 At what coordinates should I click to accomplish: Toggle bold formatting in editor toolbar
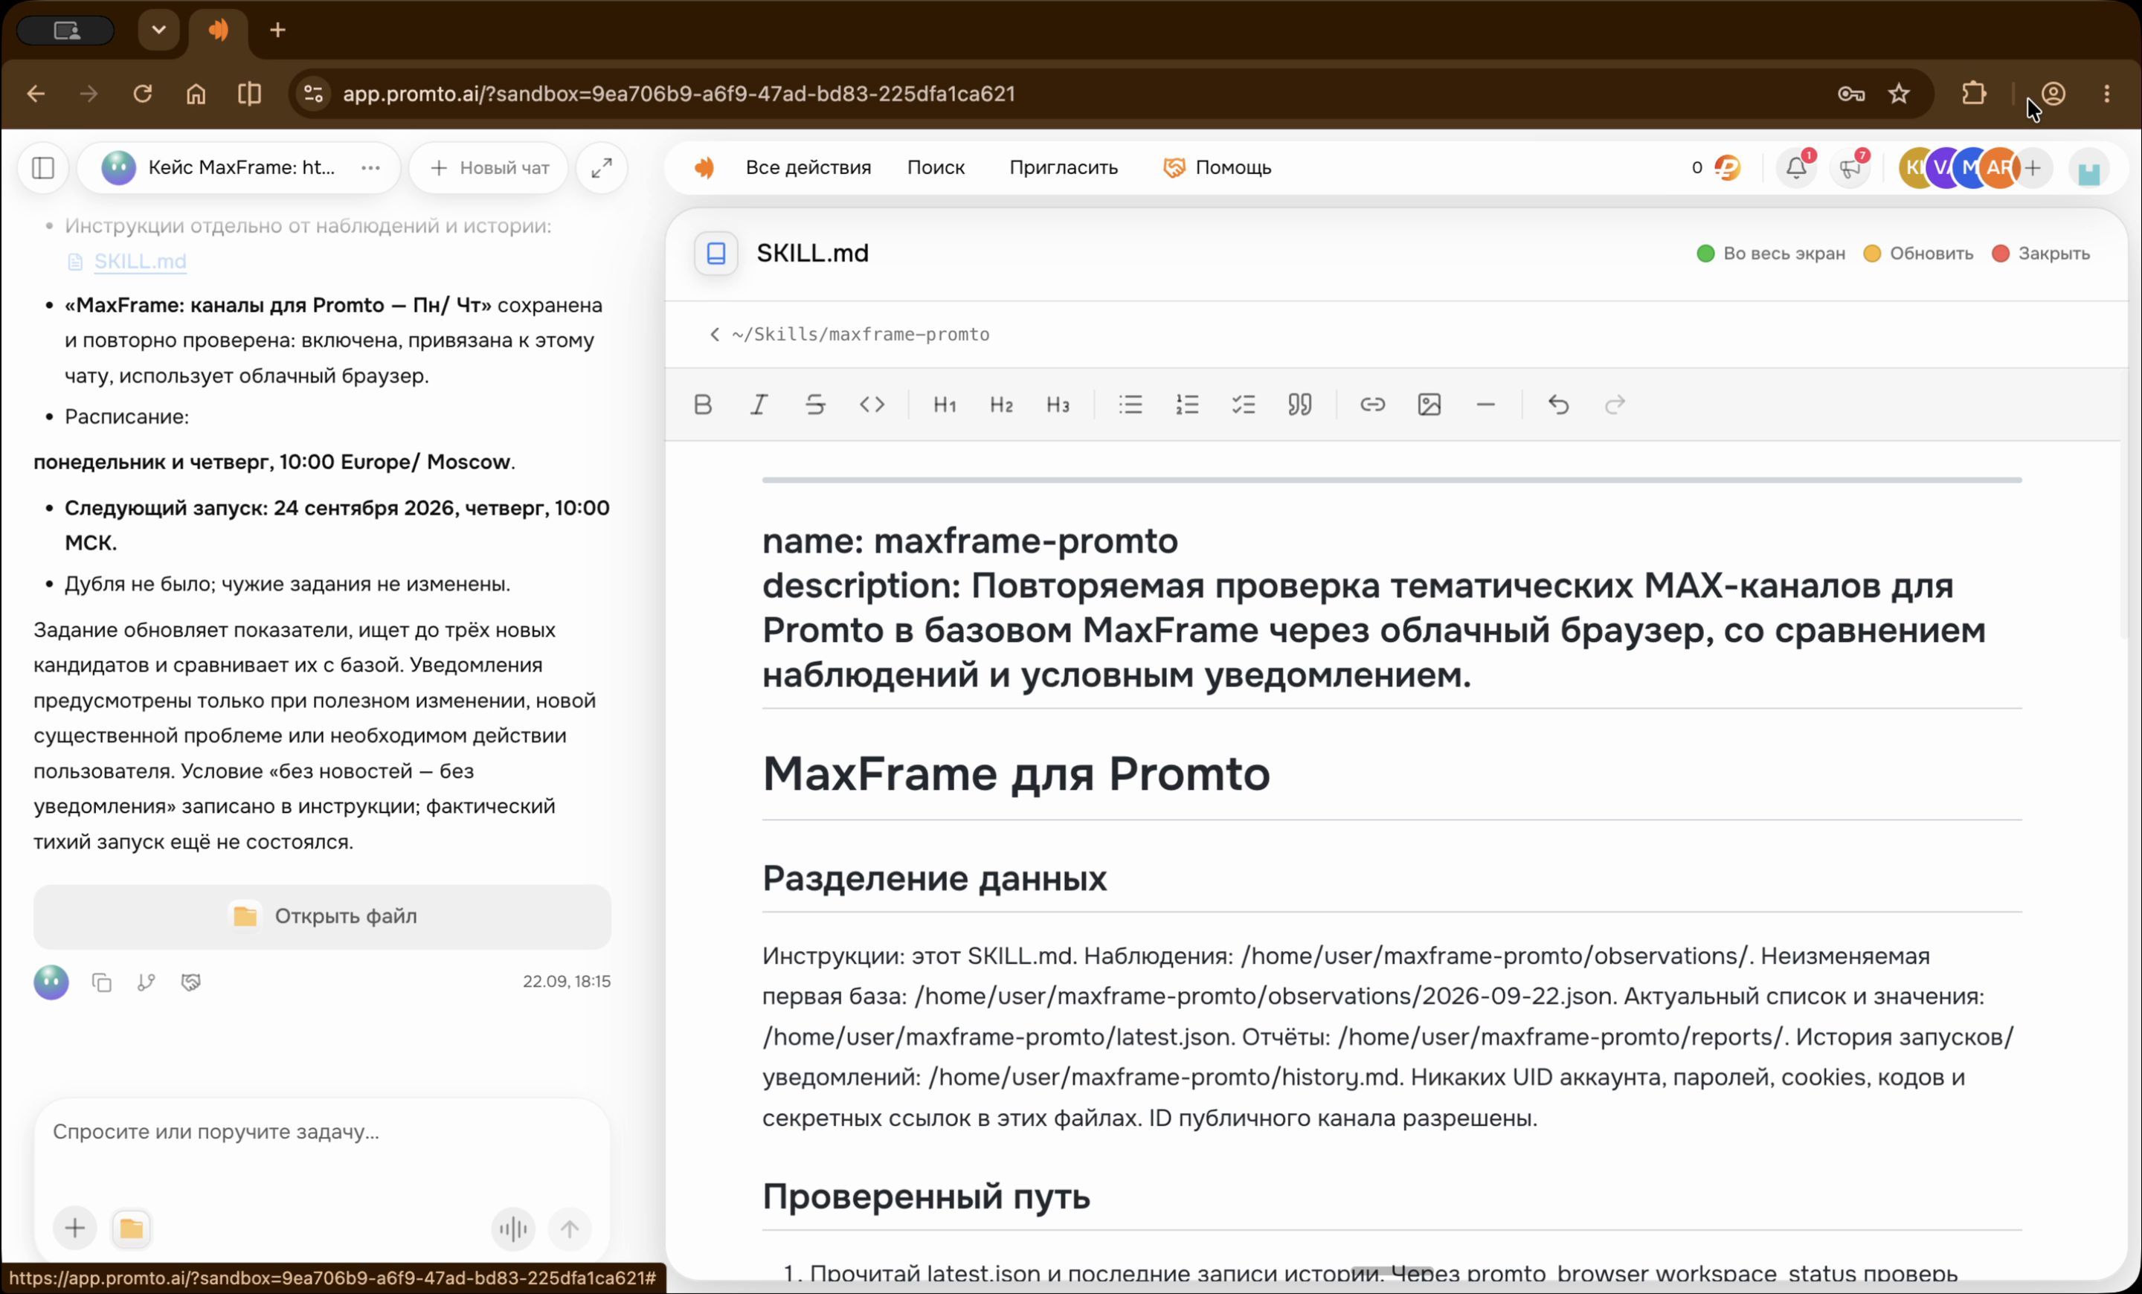tap(702, 404)
